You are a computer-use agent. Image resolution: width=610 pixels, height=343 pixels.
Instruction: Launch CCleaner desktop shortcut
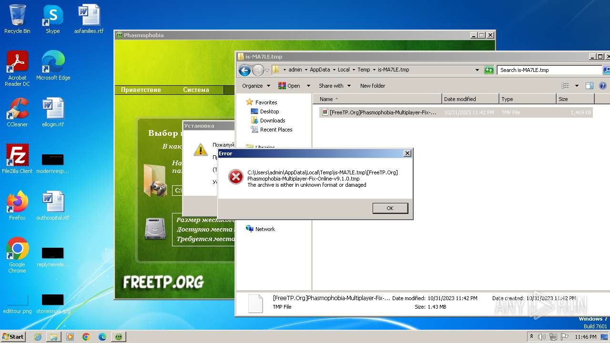[17, 112]
